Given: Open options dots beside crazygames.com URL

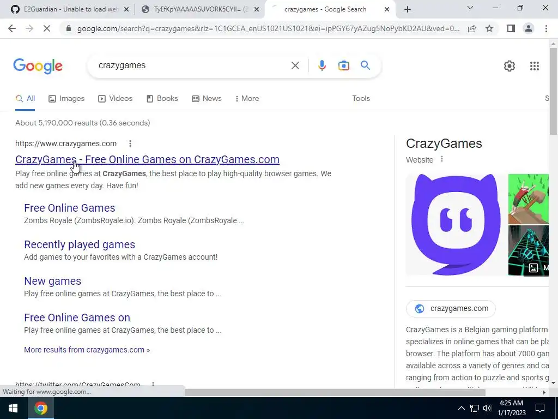Looking at the screenshot, I should pyautogui.click(x=130, y=143).
